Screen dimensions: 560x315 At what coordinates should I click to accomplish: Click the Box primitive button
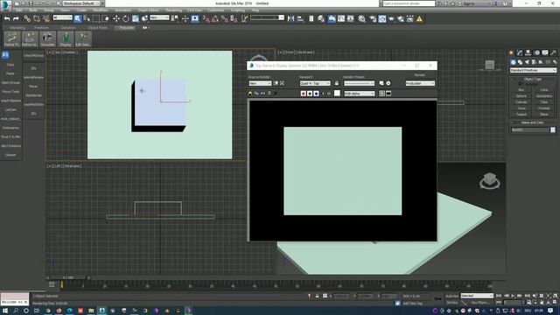tap(521, 90)
